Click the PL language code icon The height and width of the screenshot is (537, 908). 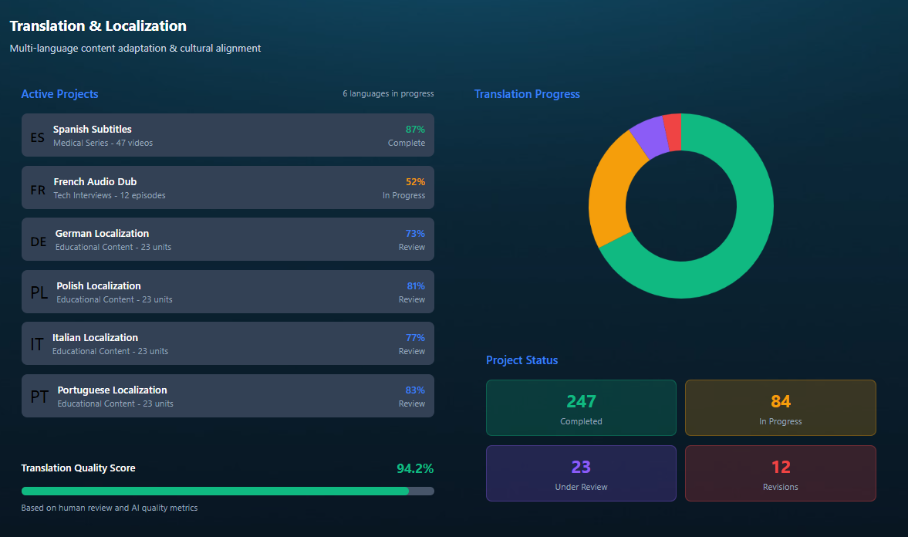39,293
